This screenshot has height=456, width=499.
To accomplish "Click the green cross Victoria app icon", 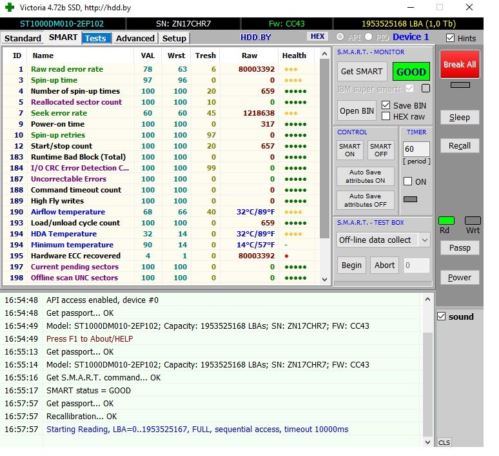I will tap(10, 8).
